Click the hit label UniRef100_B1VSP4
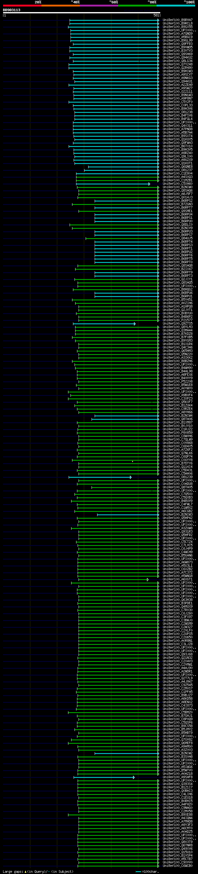198x874 pixels. pyautogui.click(x=178, y=856)
